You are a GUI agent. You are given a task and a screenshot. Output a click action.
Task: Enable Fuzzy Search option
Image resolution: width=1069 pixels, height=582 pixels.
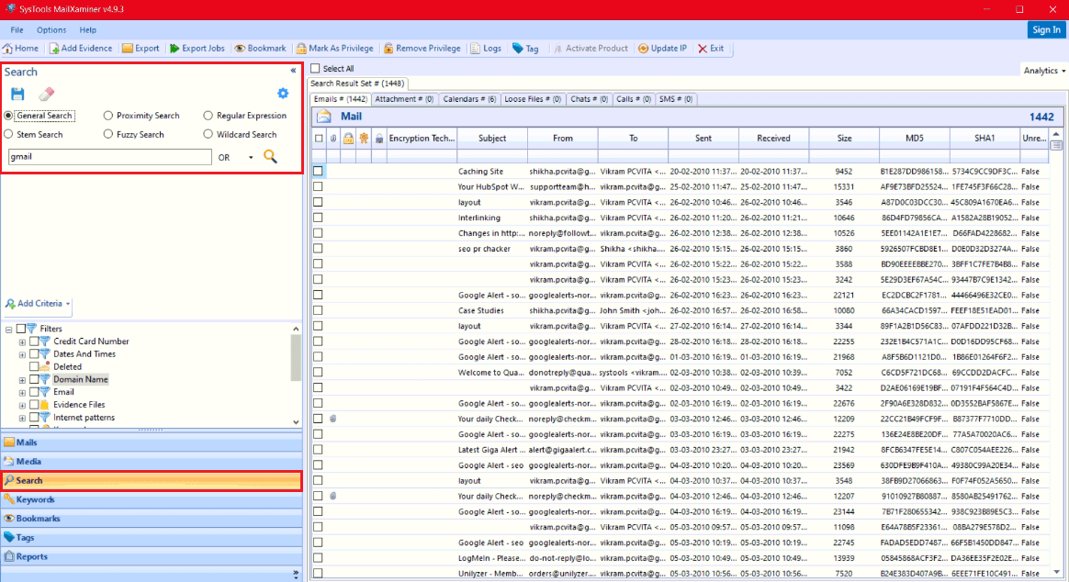tap(107, 135)
